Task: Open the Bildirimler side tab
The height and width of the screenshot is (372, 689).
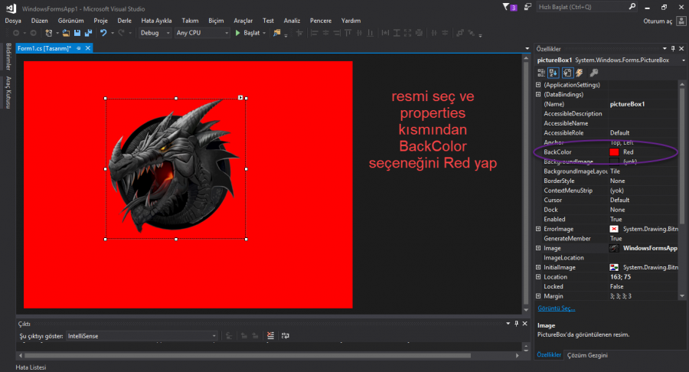Action: [8, 57]
